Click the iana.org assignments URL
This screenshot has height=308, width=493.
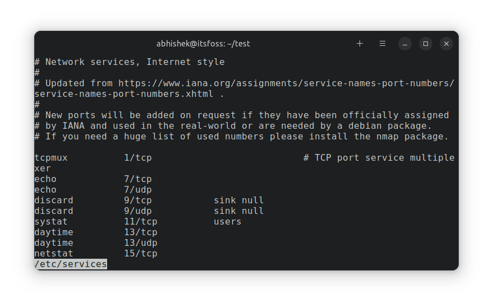point(286,83)
